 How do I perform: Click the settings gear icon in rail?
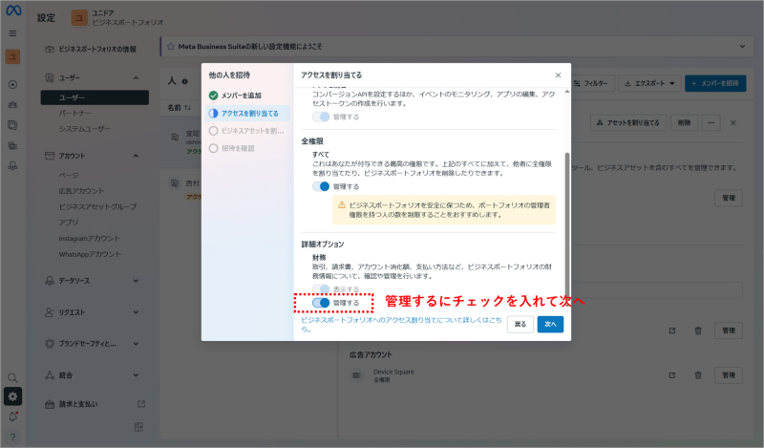coord(12,396)
